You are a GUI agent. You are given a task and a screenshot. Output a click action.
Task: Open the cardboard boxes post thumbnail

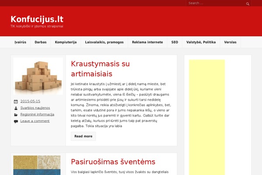[38, 76]
